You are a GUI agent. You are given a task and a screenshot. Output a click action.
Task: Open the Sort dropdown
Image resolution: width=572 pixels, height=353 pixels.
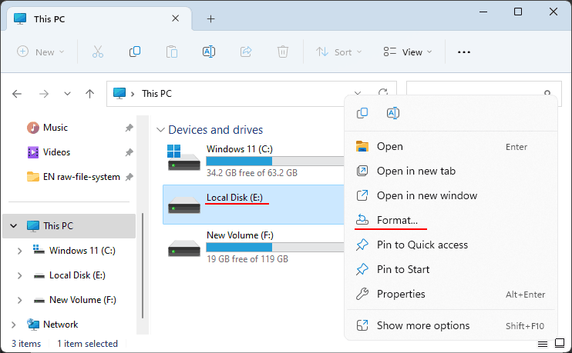335,52
